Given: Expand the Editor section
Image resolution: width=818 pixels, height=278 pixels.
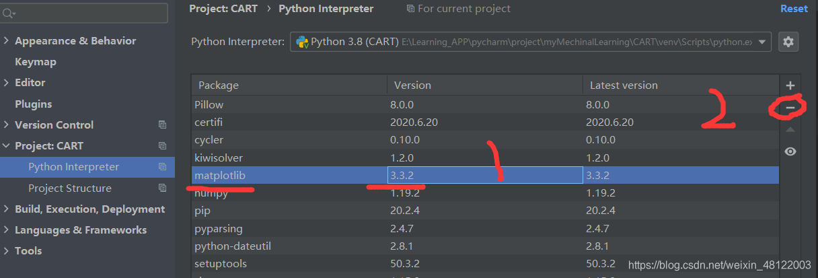Looking at the screenshot, I should click(6, 82).
